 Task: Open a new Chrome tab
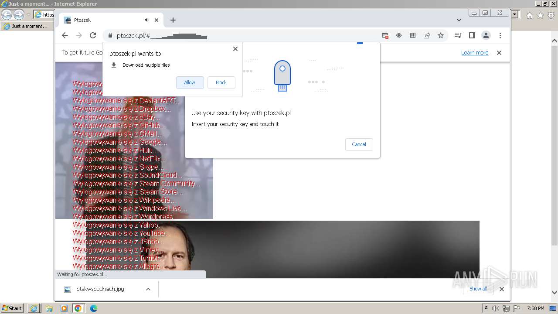point(173,20)
